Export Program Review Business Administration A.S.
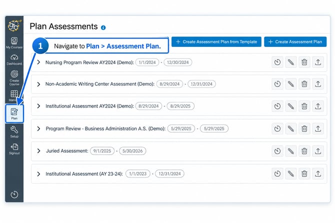Image resolution: width=335 pixels, height=223 pixels. click(318, 128)
